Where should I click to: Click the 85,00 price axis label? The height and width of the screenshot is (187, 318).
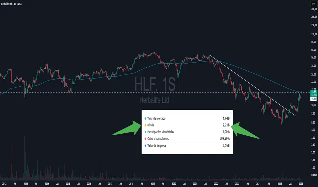(x=314, y=42)
